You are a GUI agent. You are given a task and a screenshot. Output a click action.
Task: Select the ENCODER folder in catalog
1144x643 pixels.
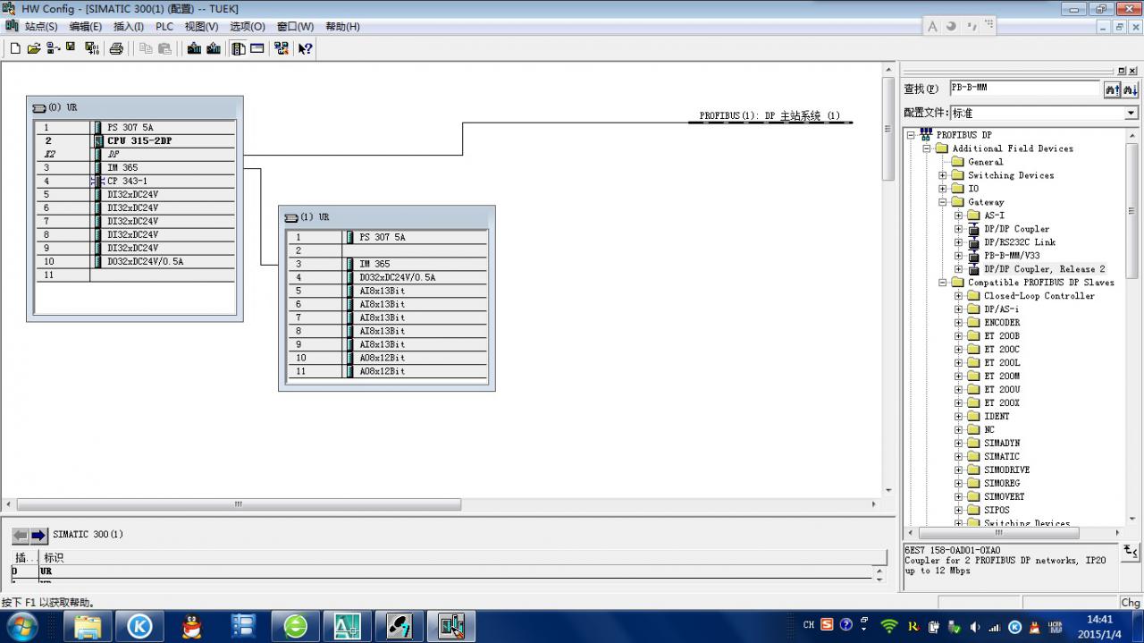point(1002,323)
